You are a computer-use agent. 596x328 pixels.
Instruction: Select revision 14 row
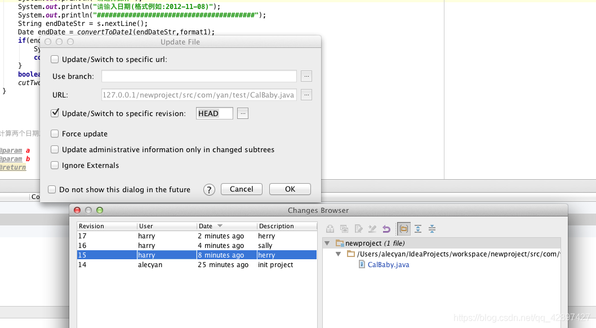[x=197, y=264]
